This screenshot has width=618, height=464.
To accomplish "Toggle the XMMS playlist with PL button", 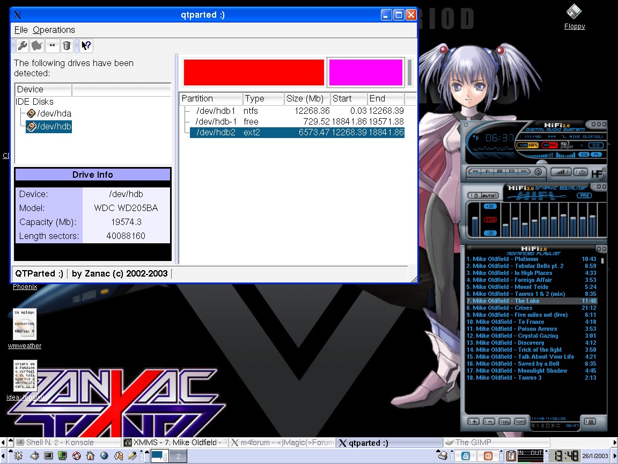I will point(596,155).
